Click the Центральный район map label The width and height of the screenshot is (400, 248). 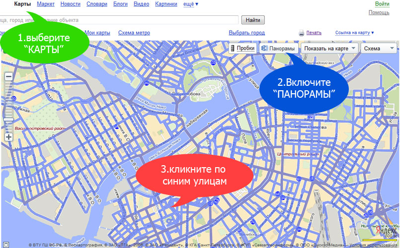click(x=298, y=154)
